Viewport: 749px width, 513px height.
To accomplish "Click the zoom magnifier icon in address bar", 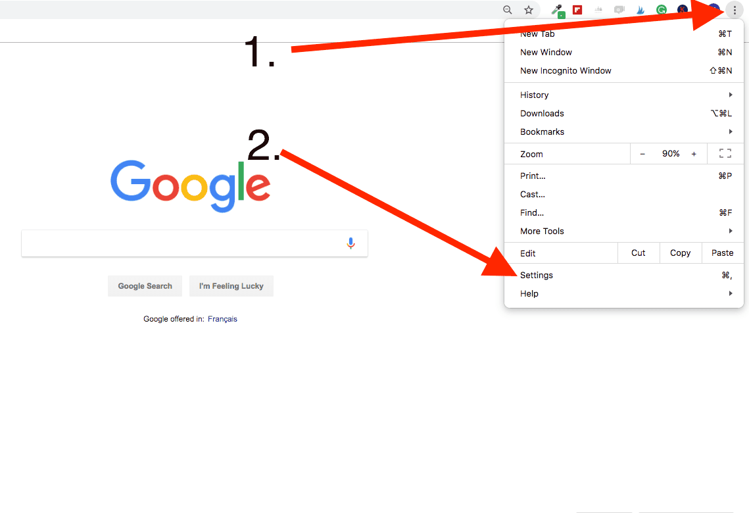I will click(507, 10).
